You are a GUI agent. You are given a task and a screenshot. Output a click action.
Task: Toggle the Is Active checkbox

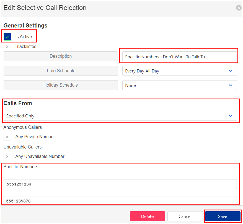[x=7, y=37]
